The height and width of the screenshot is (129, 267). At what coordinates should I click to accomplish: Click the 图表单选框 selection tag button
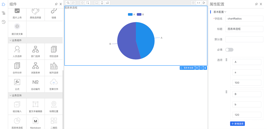pos(187,68)
